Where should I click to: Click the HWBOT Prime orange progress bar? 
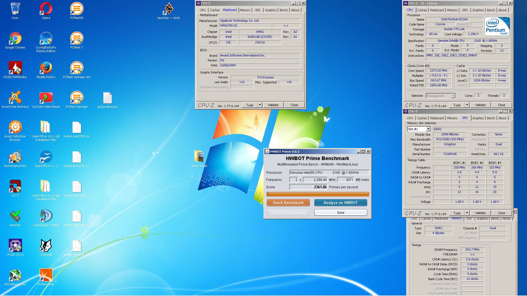318,194
